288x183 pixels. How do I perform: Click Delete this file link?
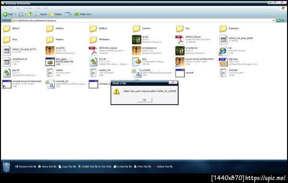tap(163, 167)
